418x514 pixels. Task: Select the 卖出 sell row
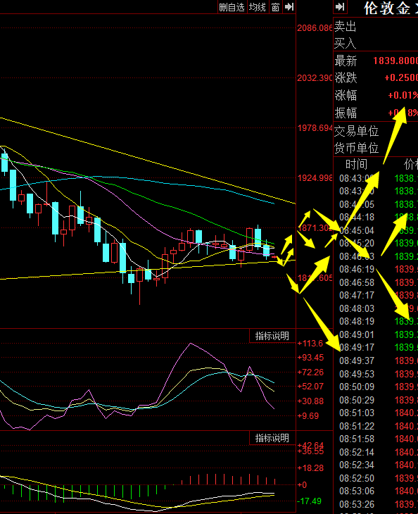pos(375,26)
